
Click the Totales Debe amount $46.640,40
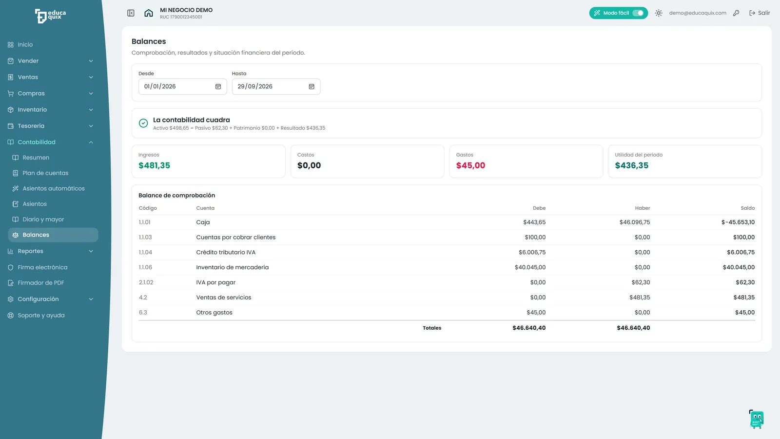click(x=529, y=328)
